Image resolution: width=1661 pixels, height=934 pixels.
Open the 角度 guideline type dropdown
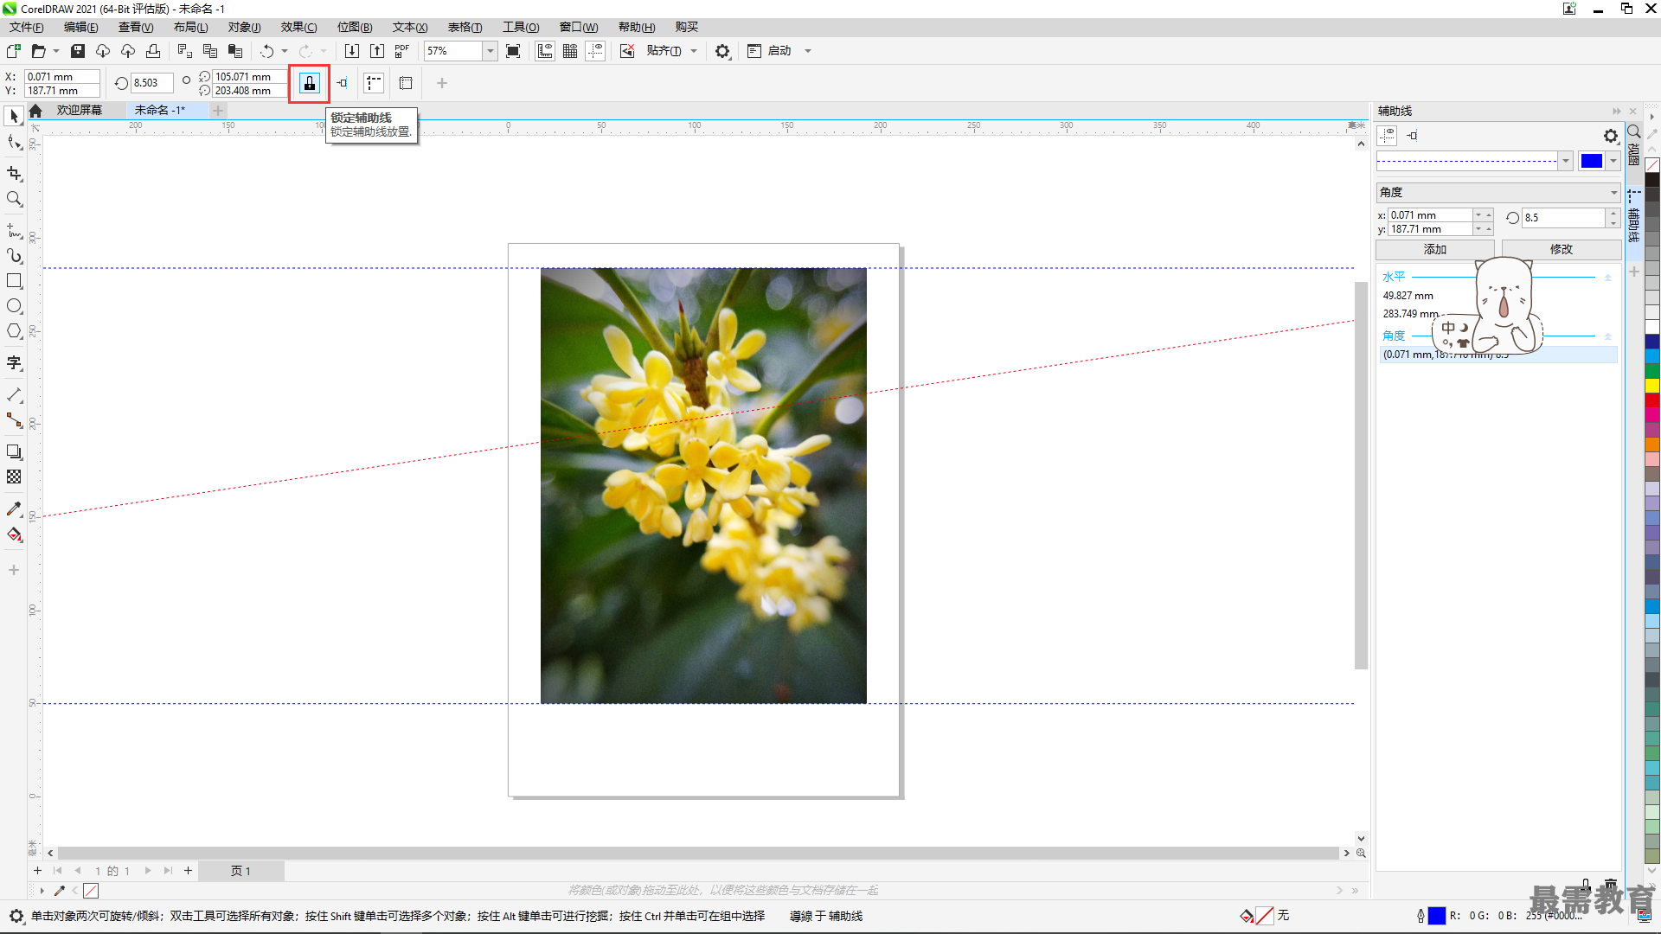1498,192
